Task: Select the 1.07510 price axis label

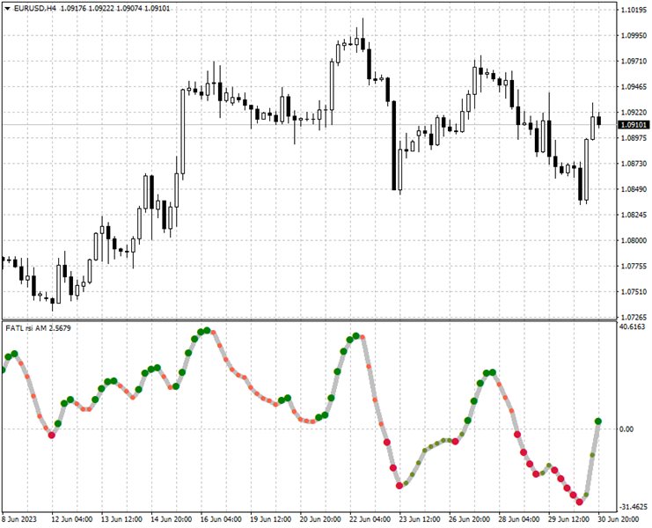Action: (634, 292)
